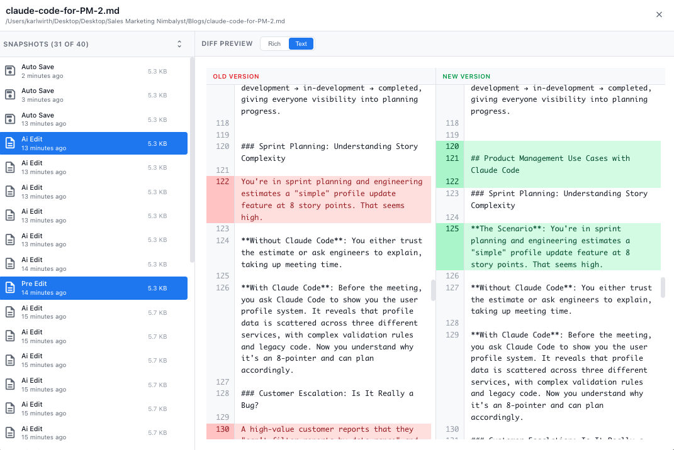This screenshot has height=450, width=674.
Task: Click document icon of Ai Edit above Pre Edit
Action: (x=10, y=264)
